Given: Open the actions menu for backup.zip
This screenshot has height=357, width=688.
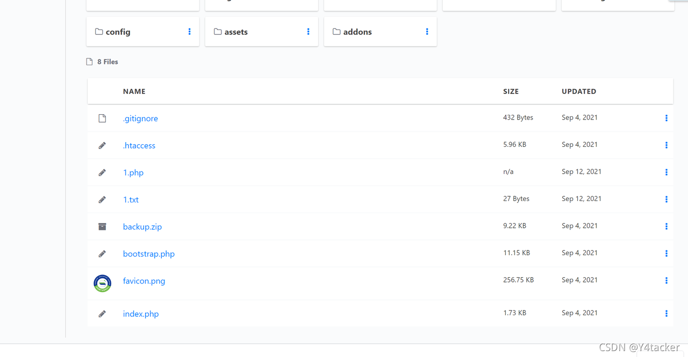Looking at the screenshot, I should click(666, 226).
